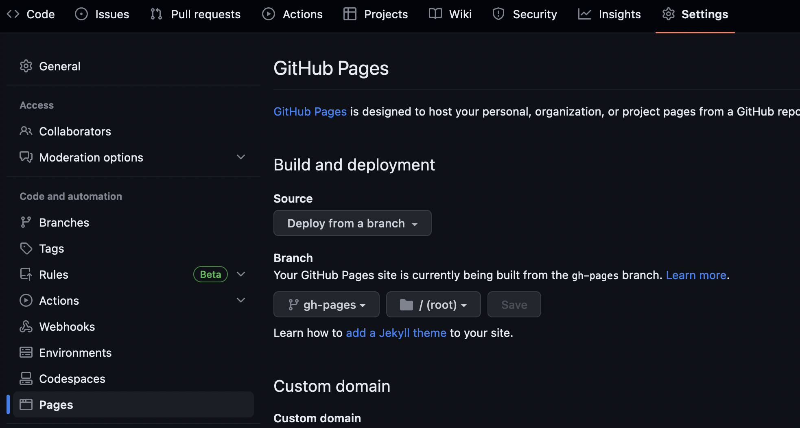Select Pages in the sidebar

click(133, 404)
